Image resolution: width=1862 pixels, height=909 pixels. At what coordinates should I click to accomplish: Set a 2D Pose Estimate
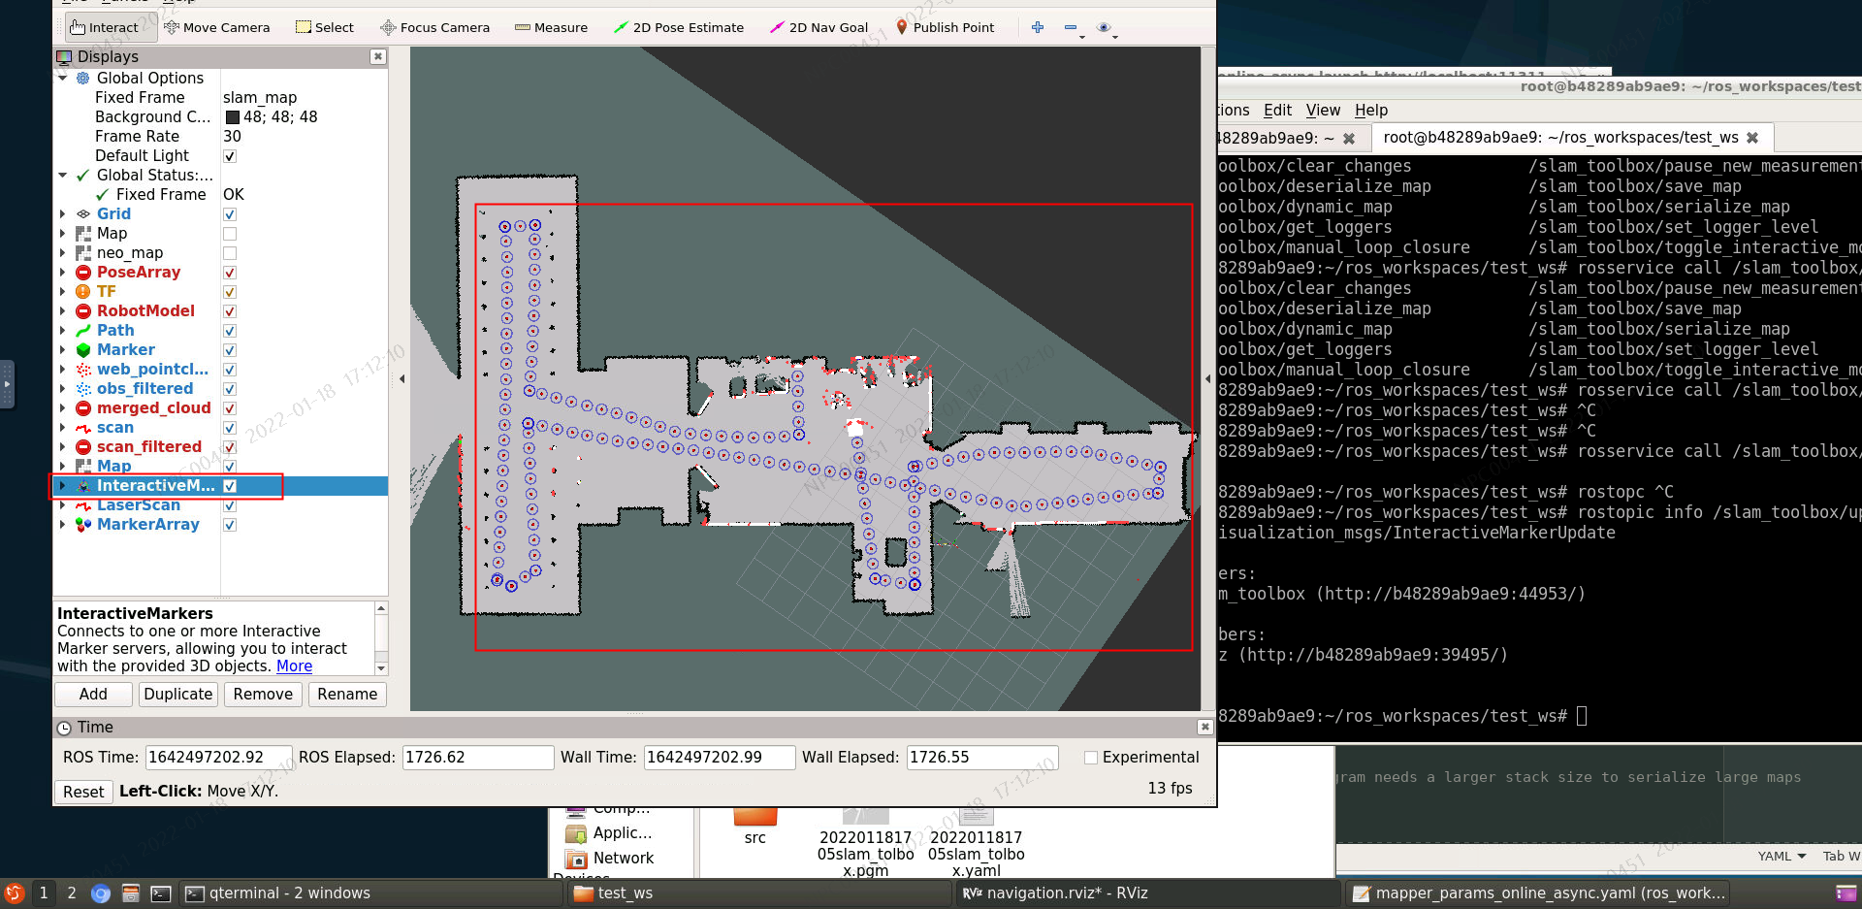tap(679, 27)
